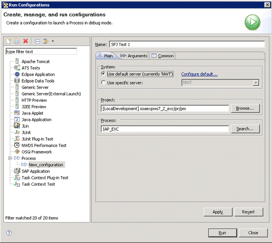Click the Collapse All toolbar icon
The image size is (272, 243).
(37, 41)
